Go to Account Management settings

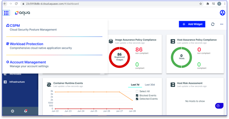[x=28, y=62]
